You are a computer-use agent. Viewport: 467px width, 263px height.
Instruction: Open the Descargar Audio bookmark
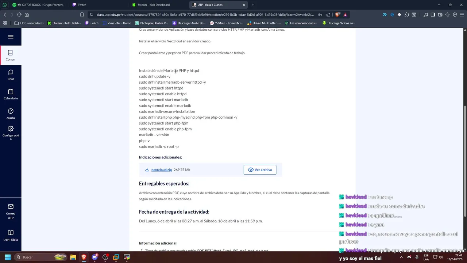[189, 23]
